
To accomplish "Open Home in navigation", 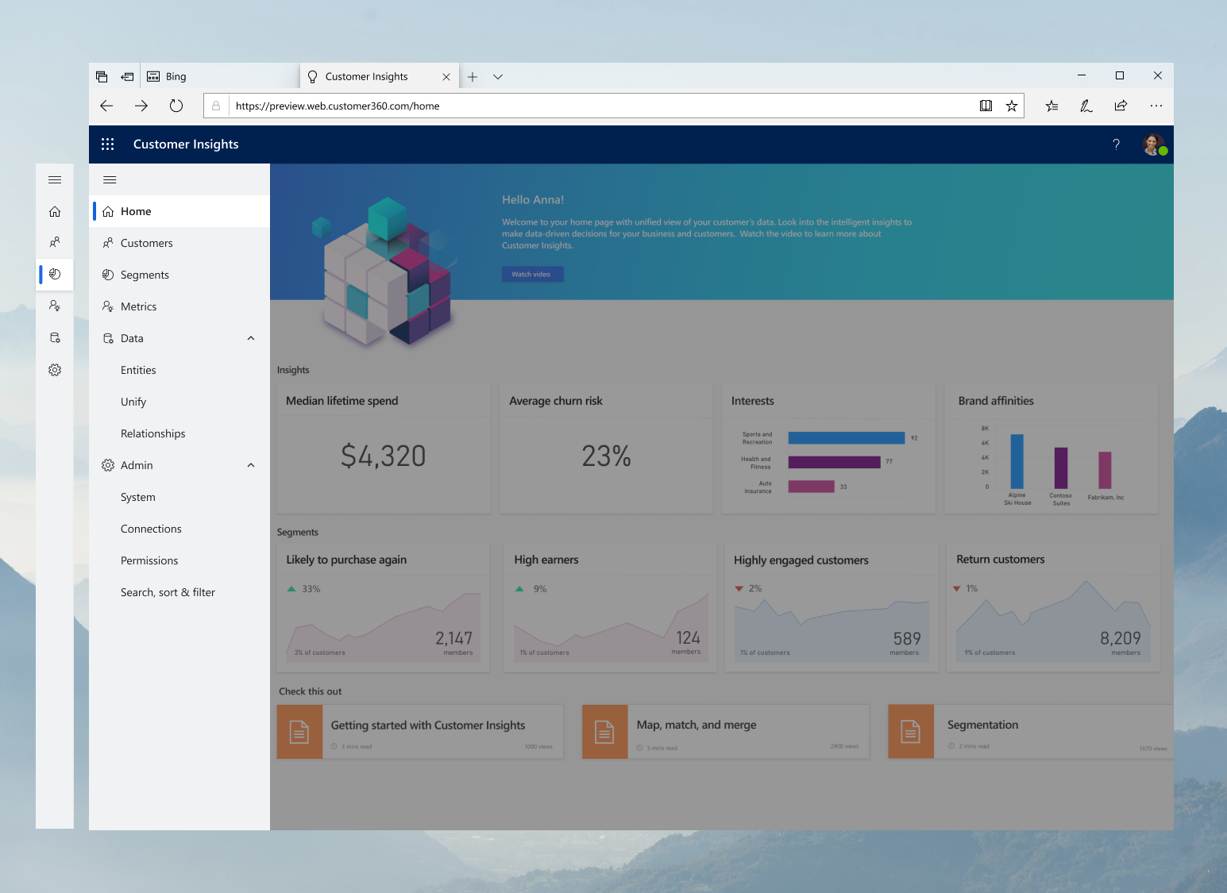I will point(179,211).
